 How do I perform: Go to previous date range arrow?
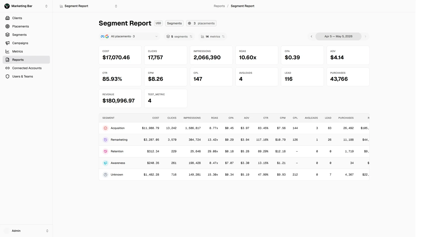click(311, 36)
